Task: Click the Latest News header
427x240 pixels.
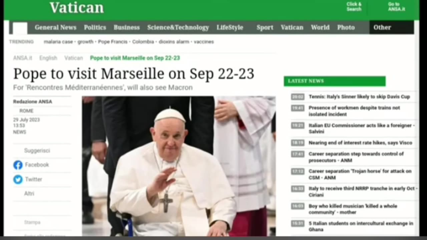Action: [x=335, y=81]
